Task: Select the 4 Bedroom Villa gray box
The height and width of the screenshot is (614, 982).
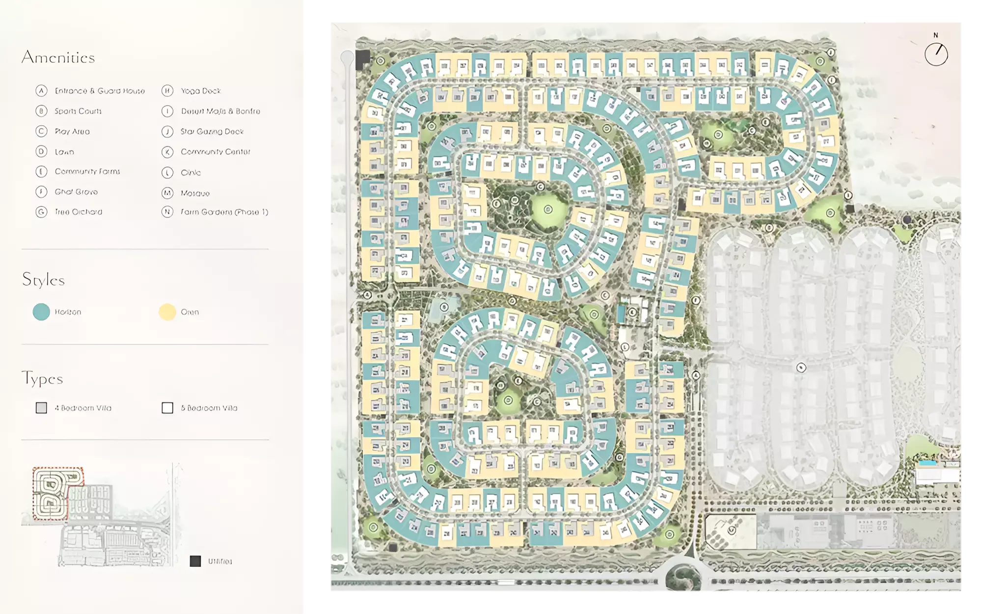Action: [41, 408]
